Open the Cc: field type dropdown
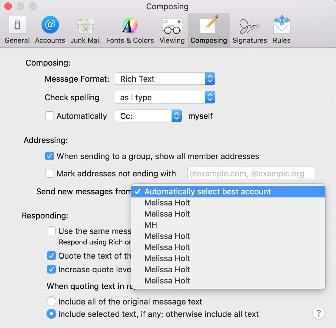This screenshot has height=328, width=336. [148, 116]
